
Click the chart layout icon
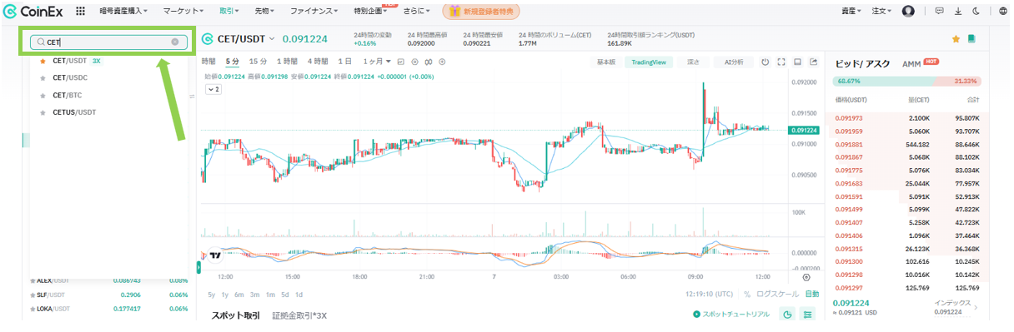[x=797, y=62]
